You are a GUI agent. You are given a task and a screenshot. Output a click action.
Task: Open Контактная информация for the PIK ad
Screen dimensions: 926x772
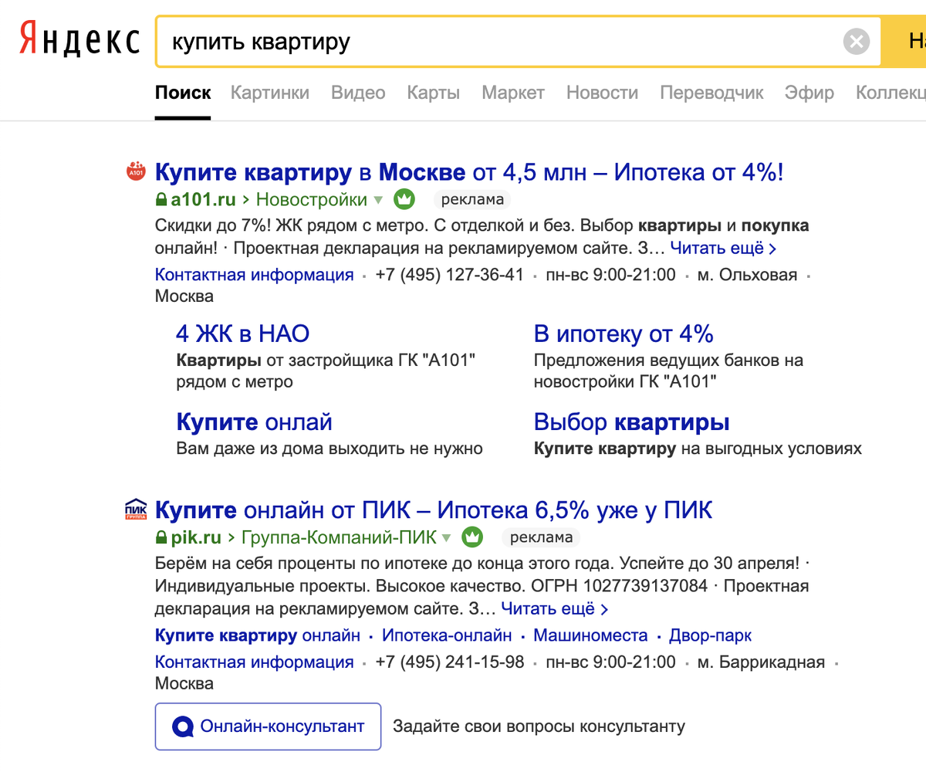pyautogui.click(x=255, y=662)
